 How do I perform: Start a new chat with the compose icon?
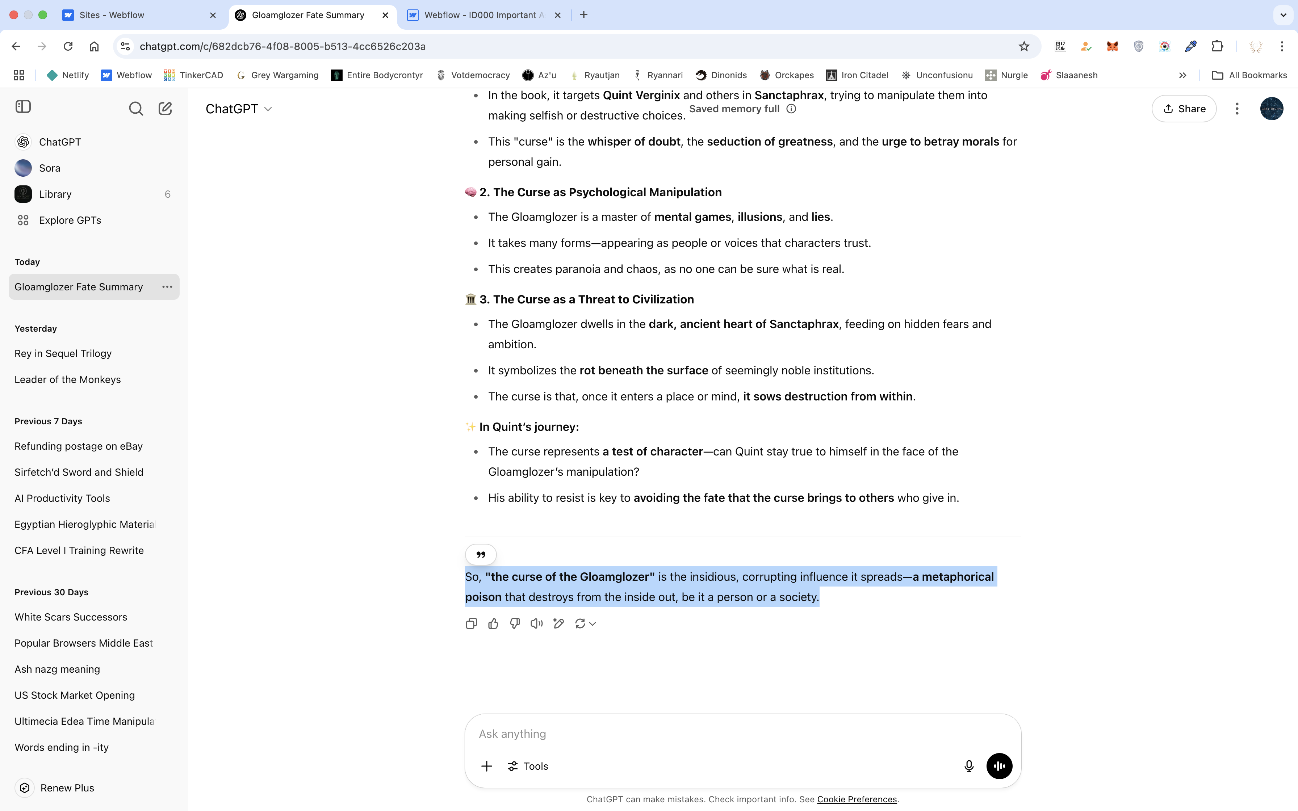click(x=165, y=109)
